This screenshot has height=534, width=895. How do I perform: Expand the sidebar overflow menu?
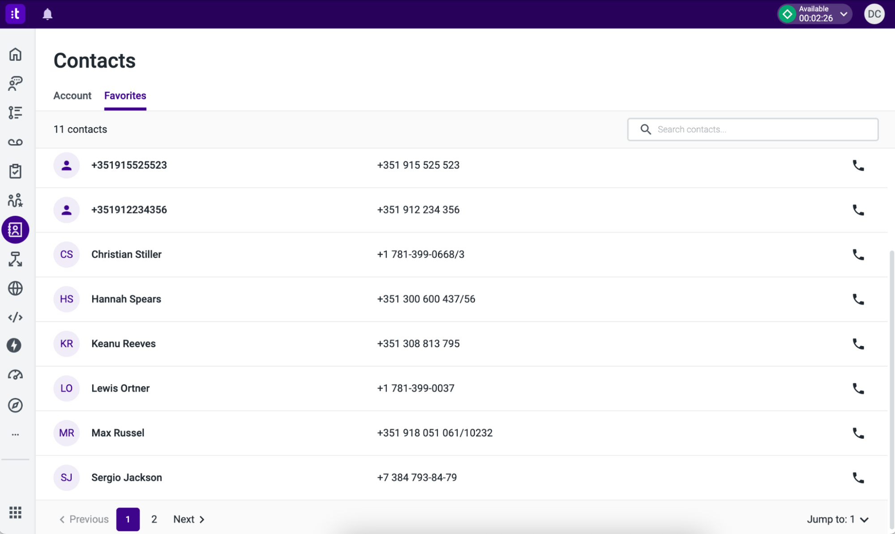(x=15, y=433)
